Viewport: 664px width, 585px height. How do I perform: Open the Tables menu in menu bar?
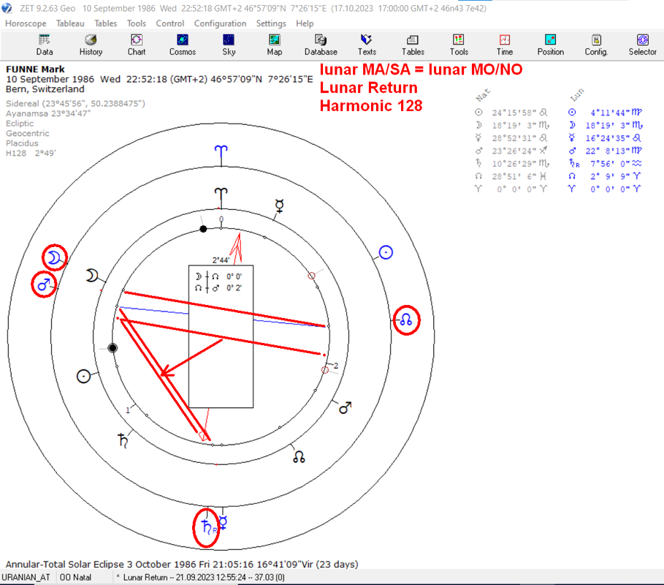(x=105, y=23)
